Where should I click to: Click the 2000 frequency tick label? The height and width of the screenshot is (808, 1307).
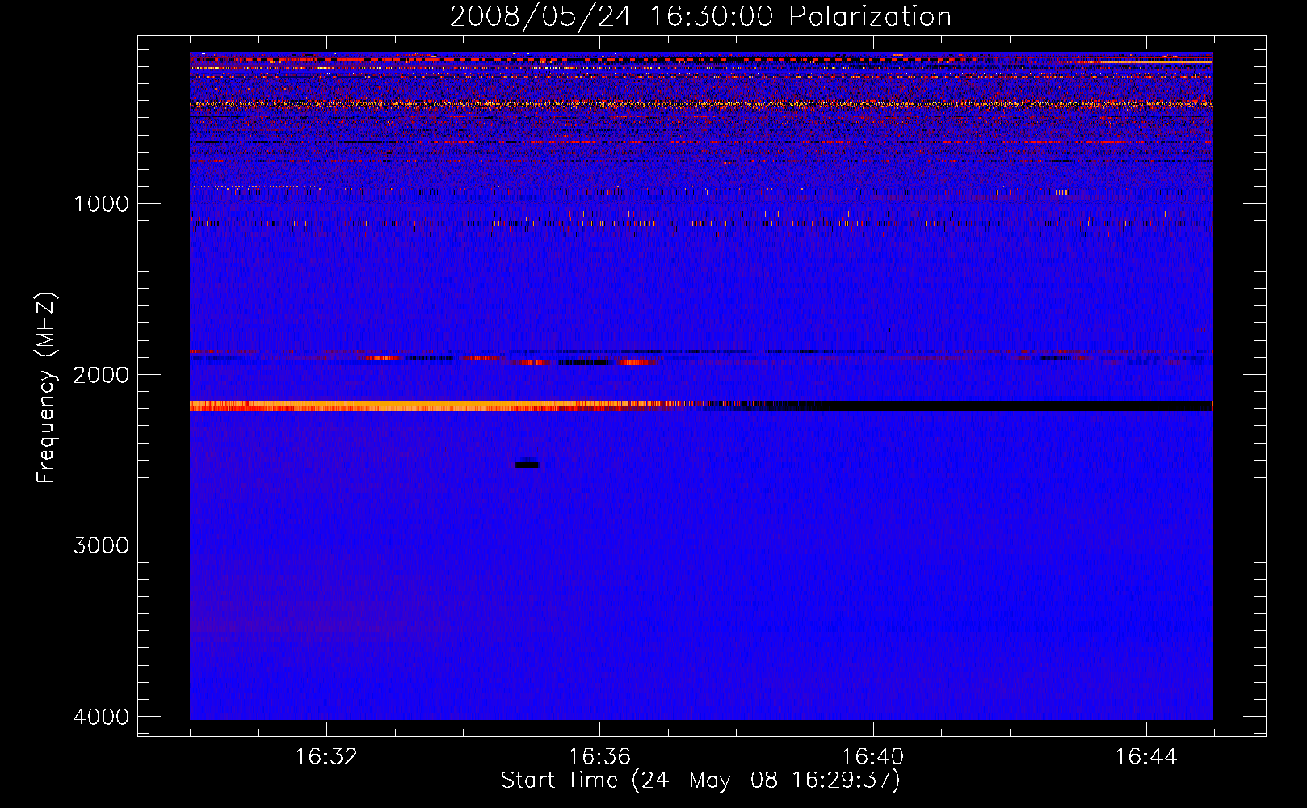[x=101, y=374]
